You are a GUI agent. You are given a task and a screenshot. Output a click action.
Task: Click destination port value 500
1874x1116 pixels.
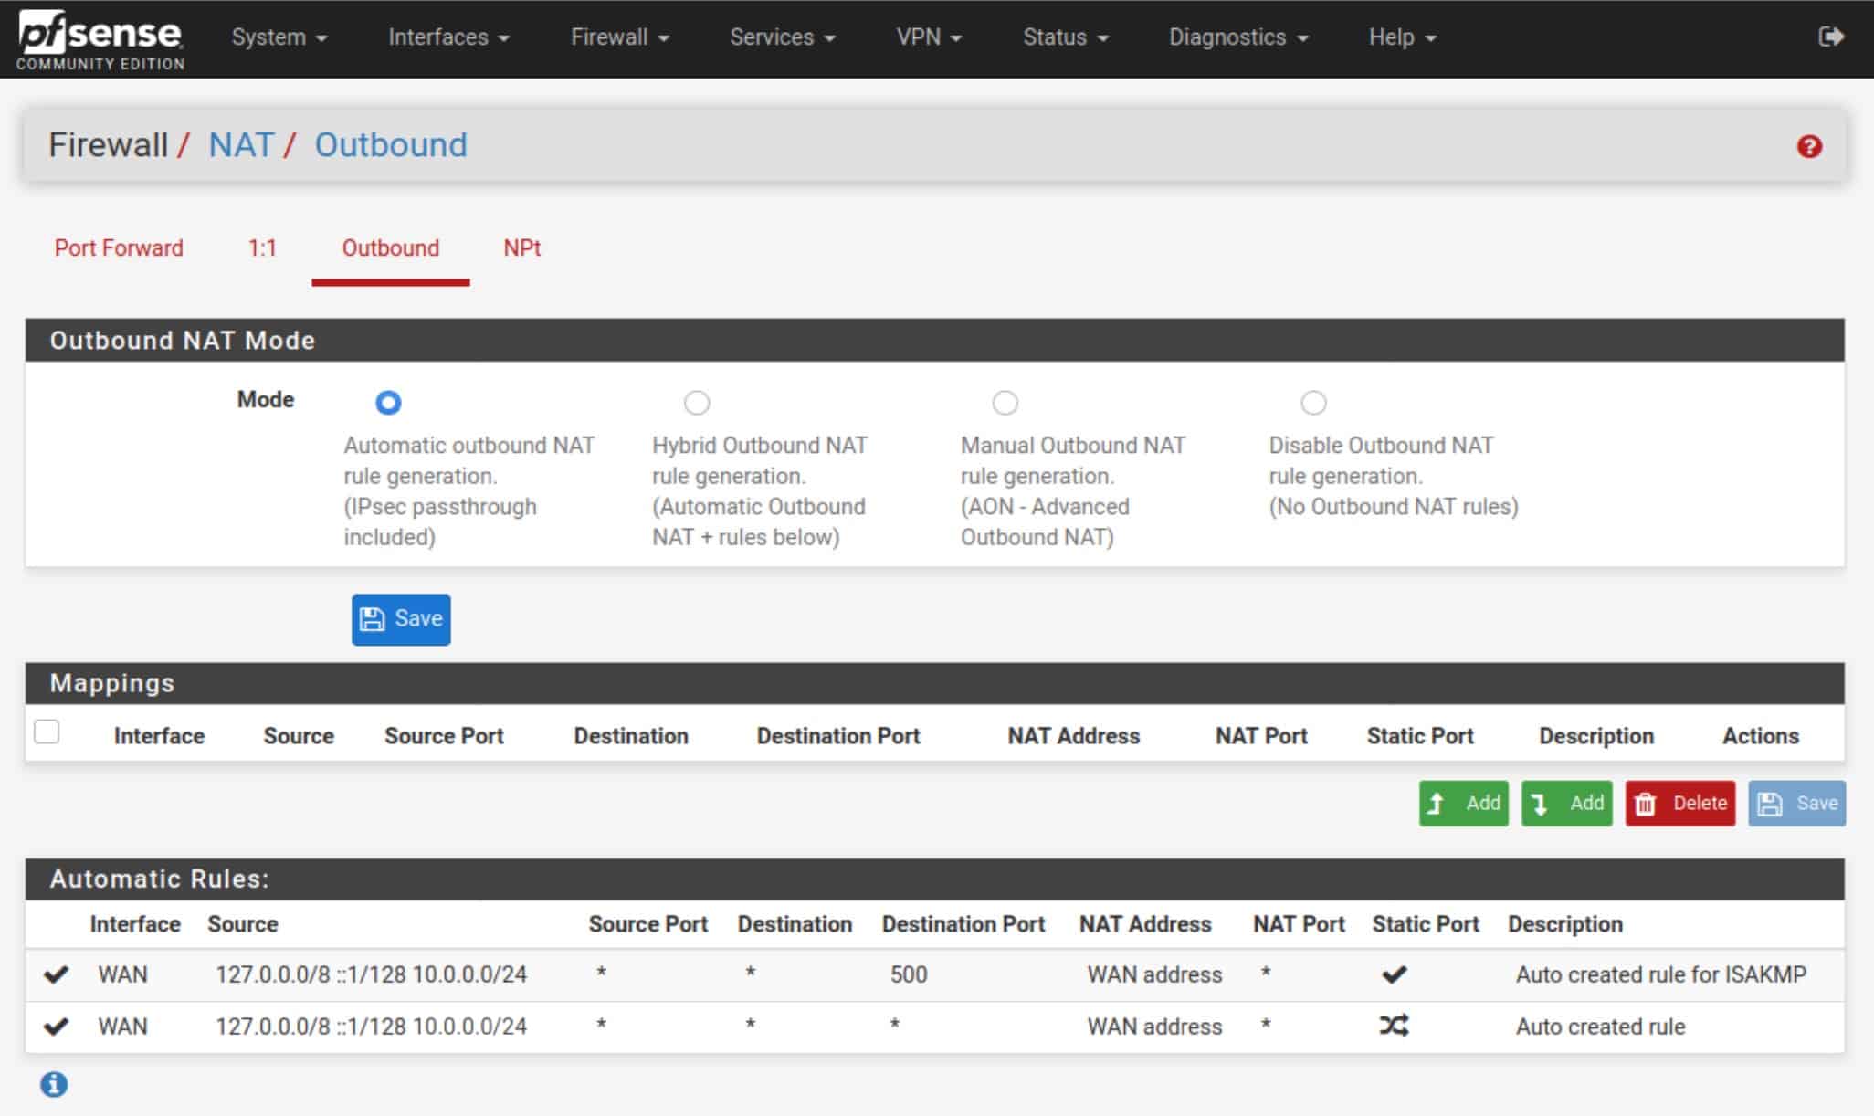(x=909, y=974)
